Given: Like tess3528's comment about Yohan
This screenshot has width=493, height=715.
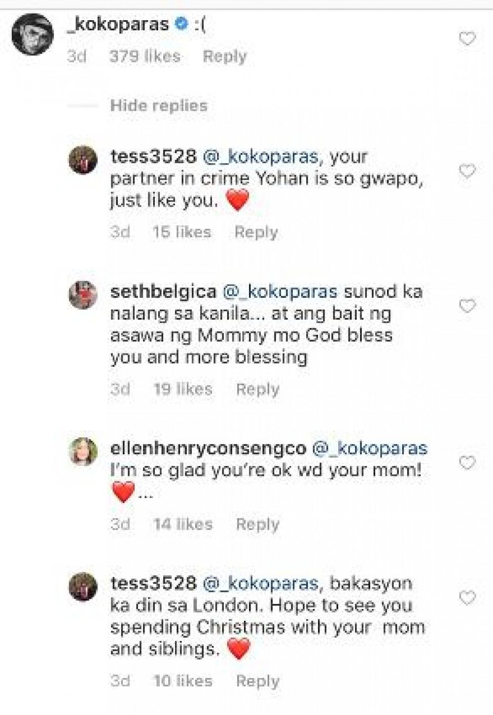Looking at the screenshot, I should pos(467,171).
